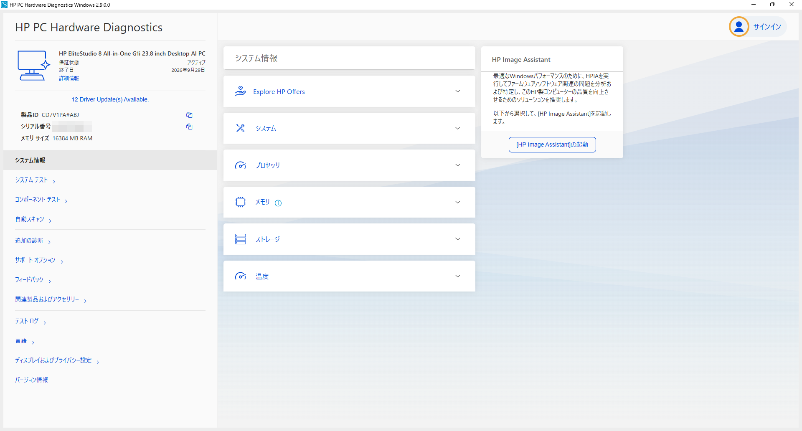This screenshot has height=431, width=802.
Task: Launch HP Image Assistant with the button
Action: click(x=552, y=145)
